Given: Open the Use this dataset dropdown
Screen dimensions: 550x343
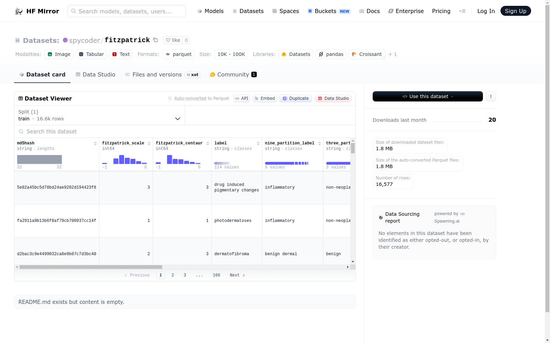Looking at the screenshot, I should [428, 96].
